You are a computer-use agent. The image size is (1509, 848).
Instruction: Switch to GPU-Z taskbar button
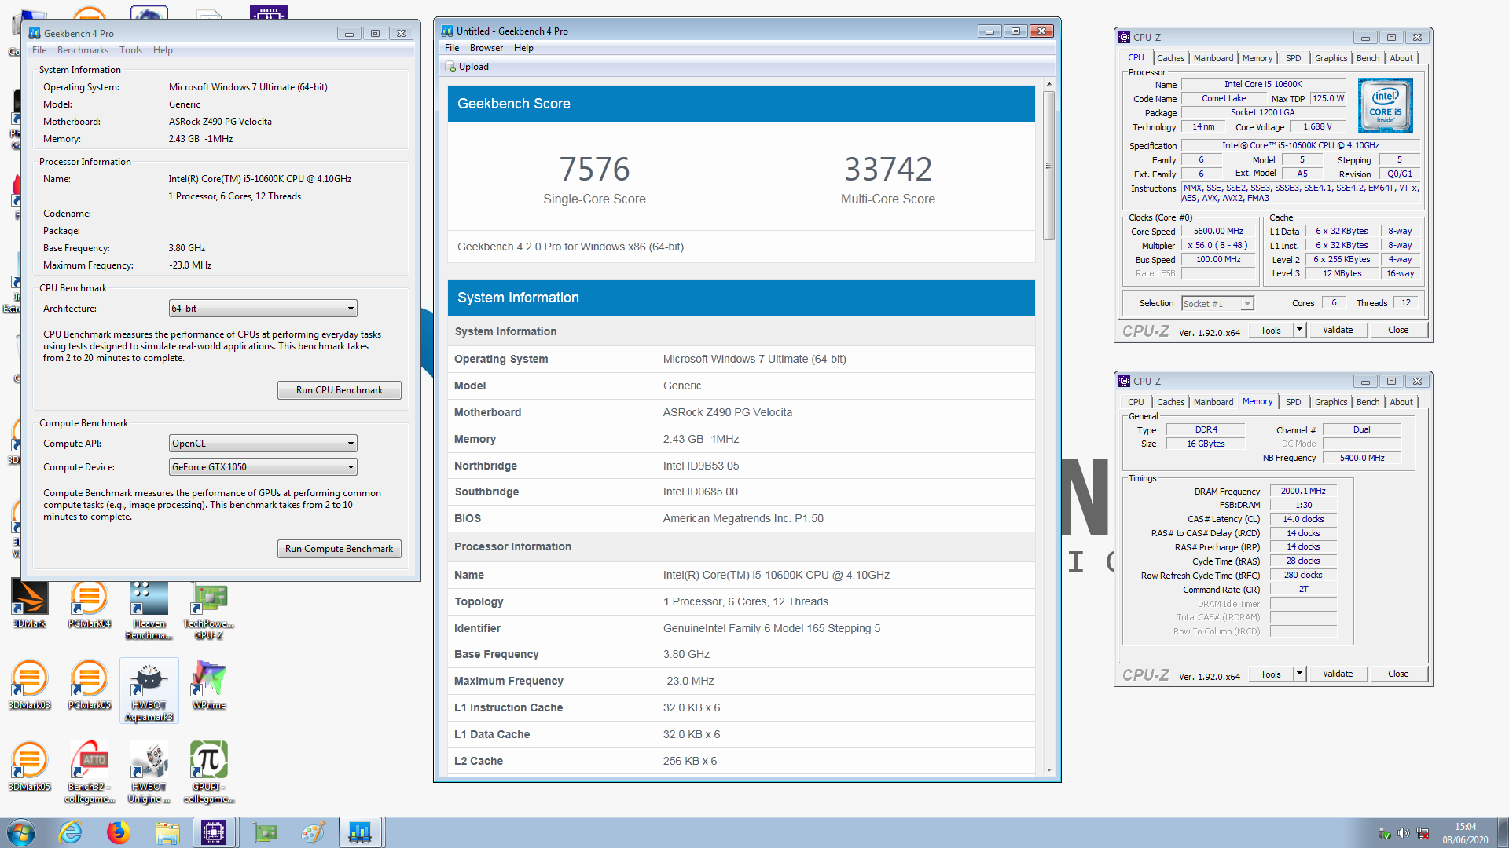click(x=266, y=832)
